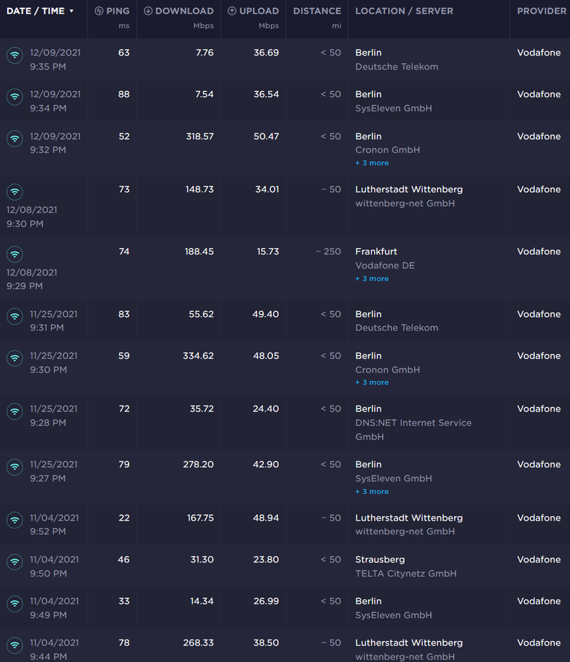Viewport: 570px width, 662px height.
Task: Click the 268.33 download value
Action: coord(198,643)
